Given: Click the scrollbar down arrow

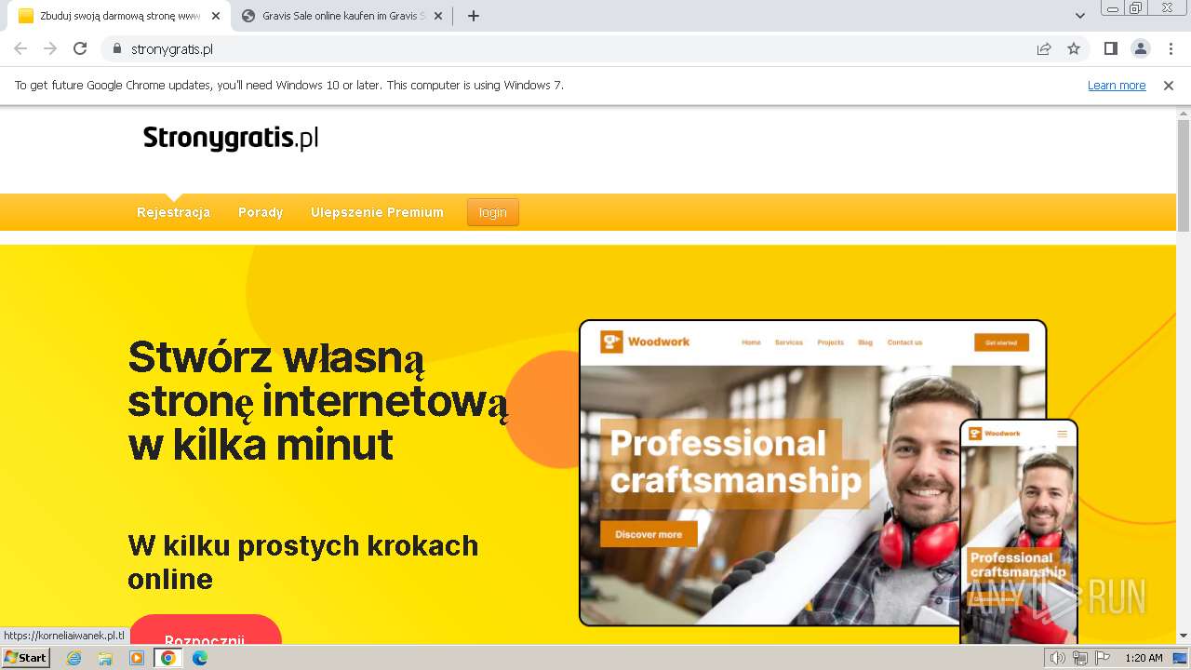Looking at the screenshot, I should pos(1184,636).
